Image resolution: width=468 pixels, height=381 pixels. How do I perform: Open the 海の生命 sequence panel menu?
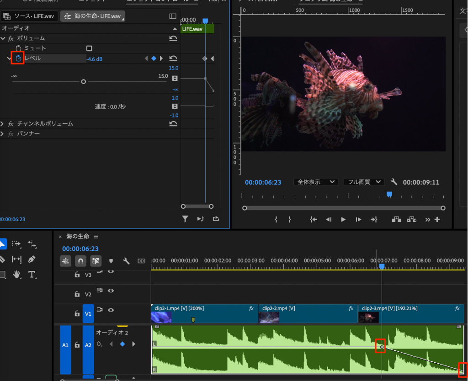96,237
